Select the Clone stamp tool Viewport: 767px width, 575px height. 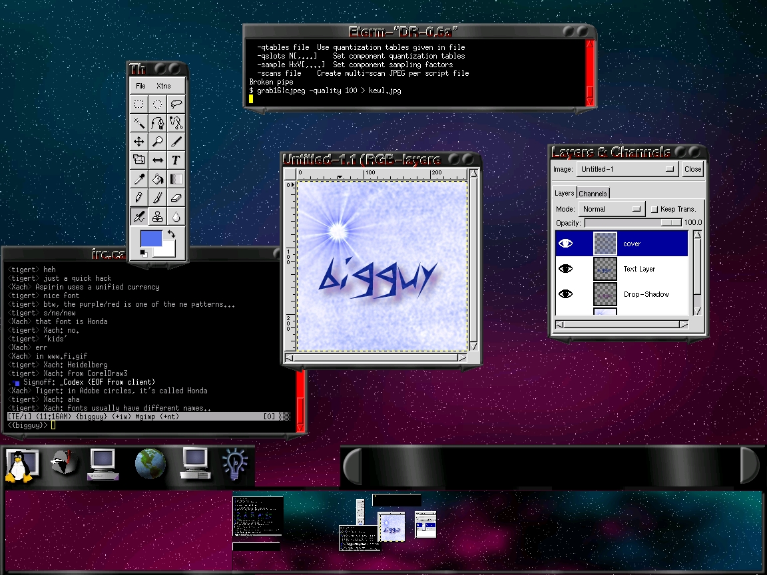pyautogui.click(x=157, y=216)
